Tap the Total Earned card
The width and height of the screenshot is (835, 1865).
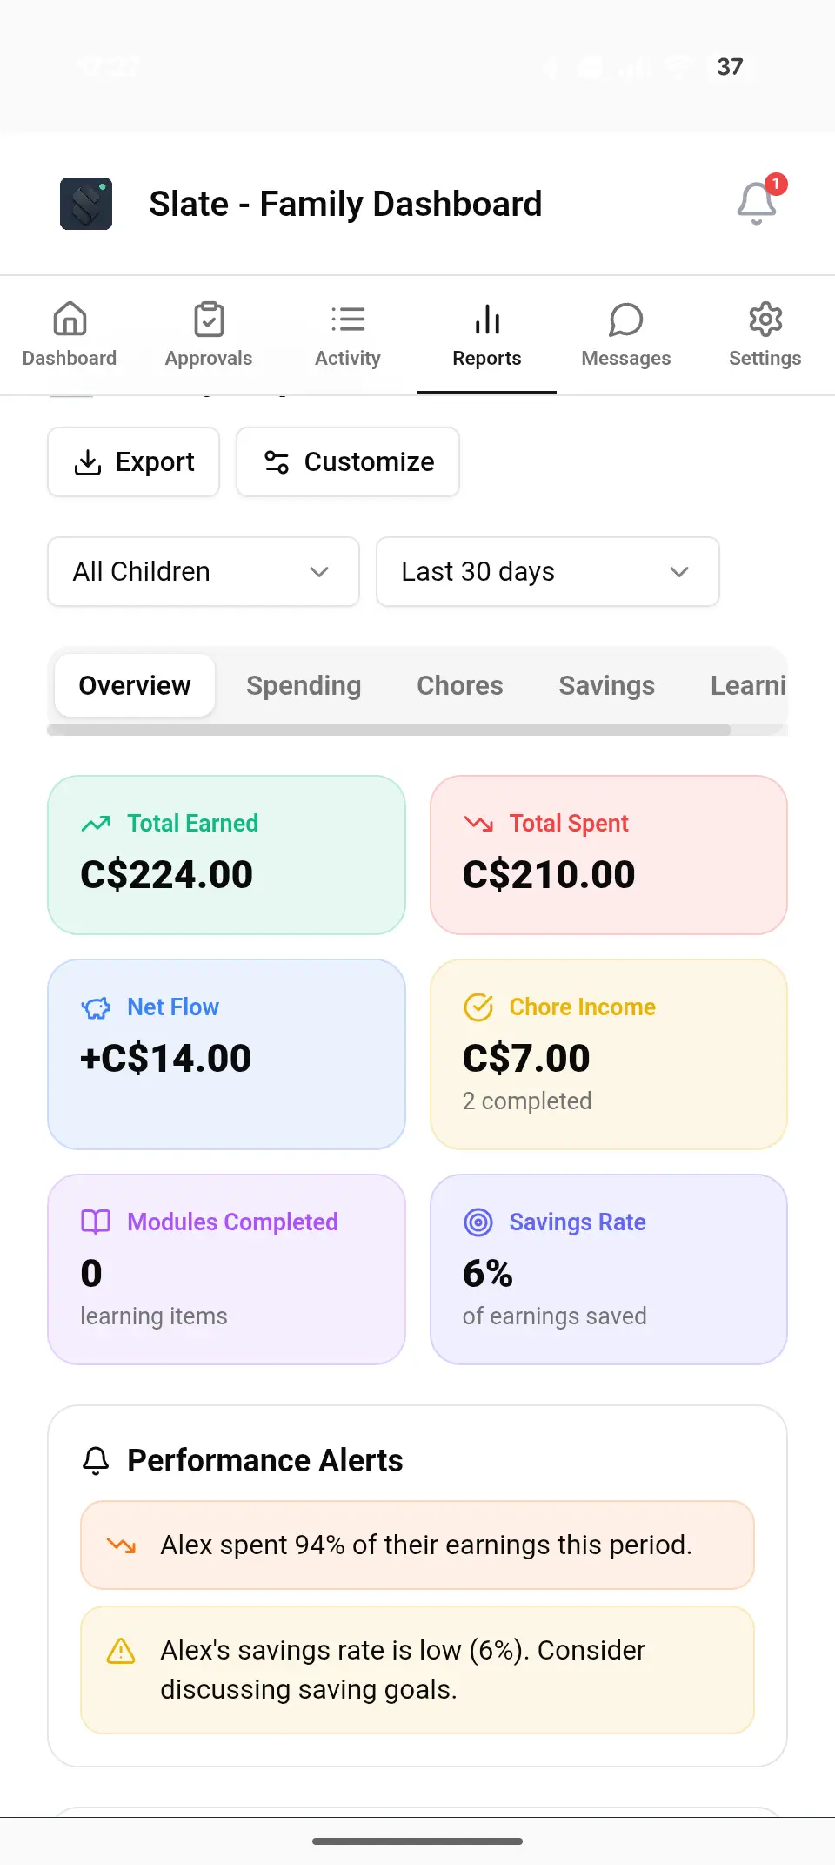click(226, 854)
